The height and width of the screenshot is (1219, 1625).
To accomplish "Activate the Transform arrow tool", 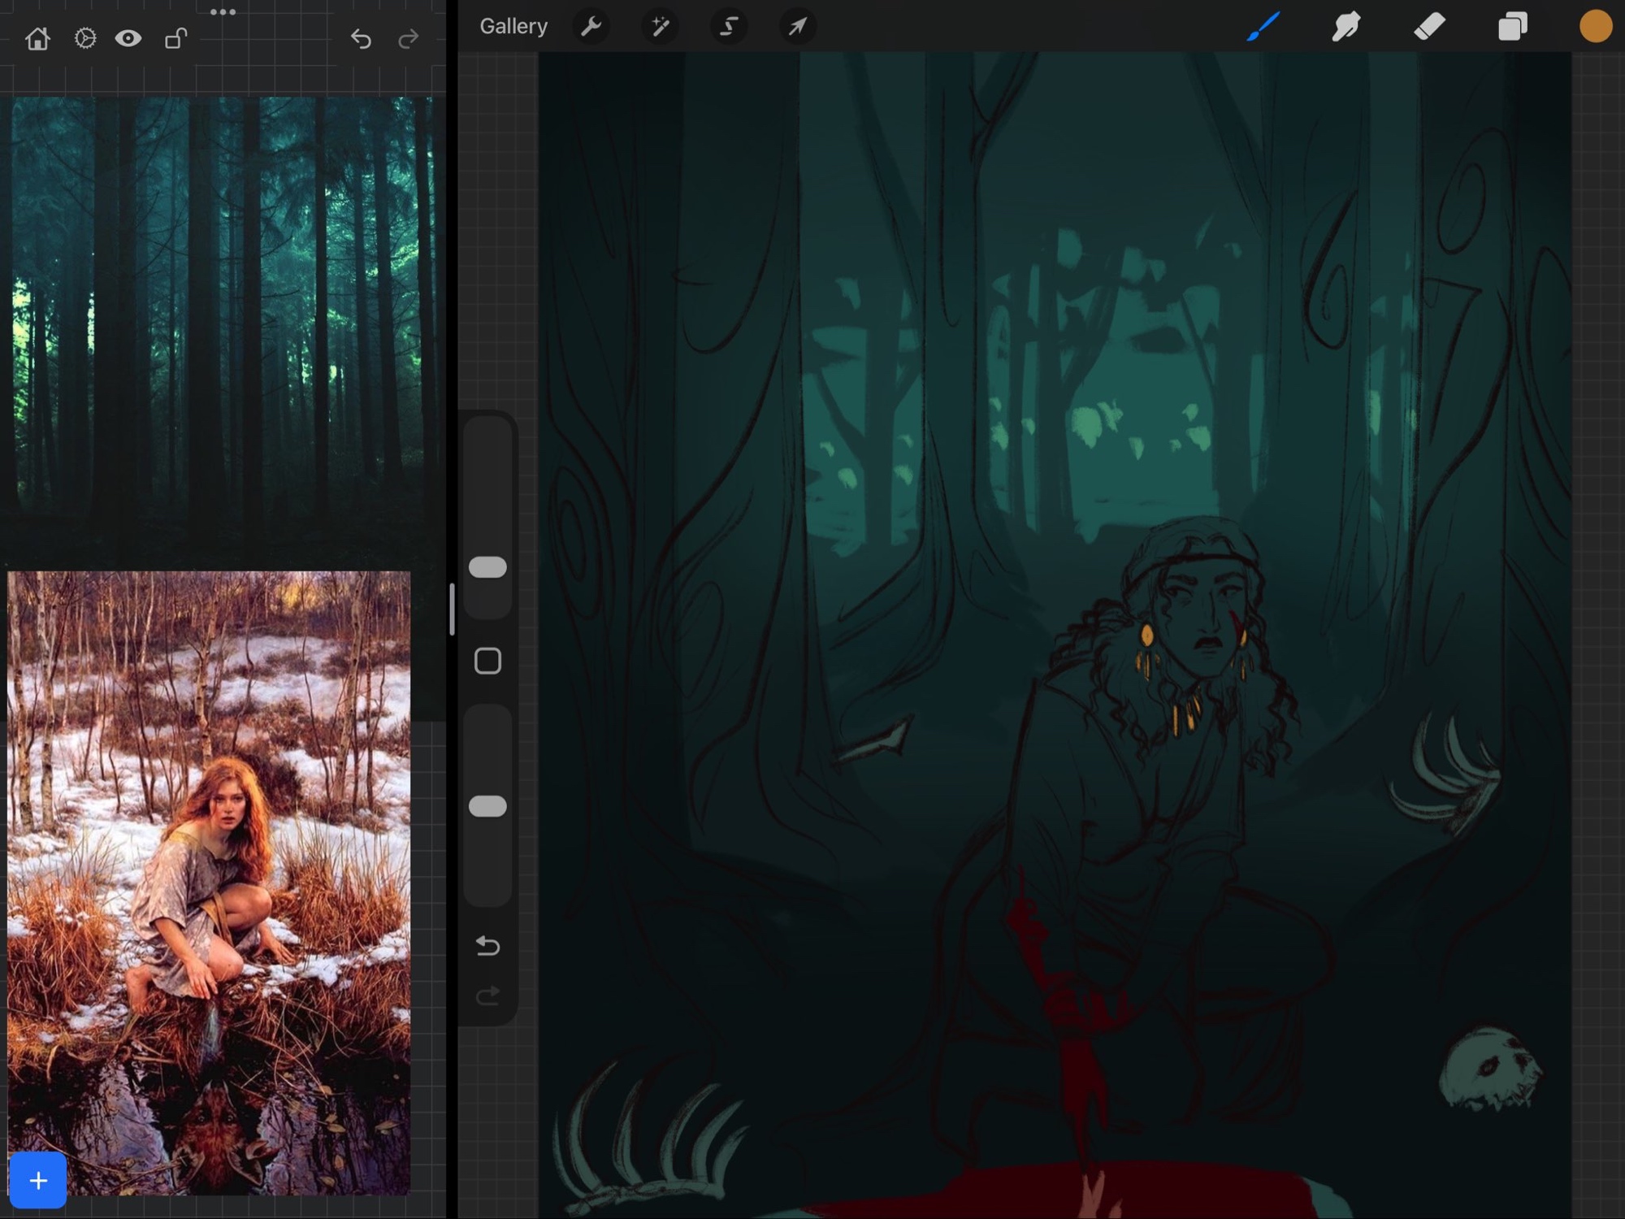I will (x=798, y=27).
